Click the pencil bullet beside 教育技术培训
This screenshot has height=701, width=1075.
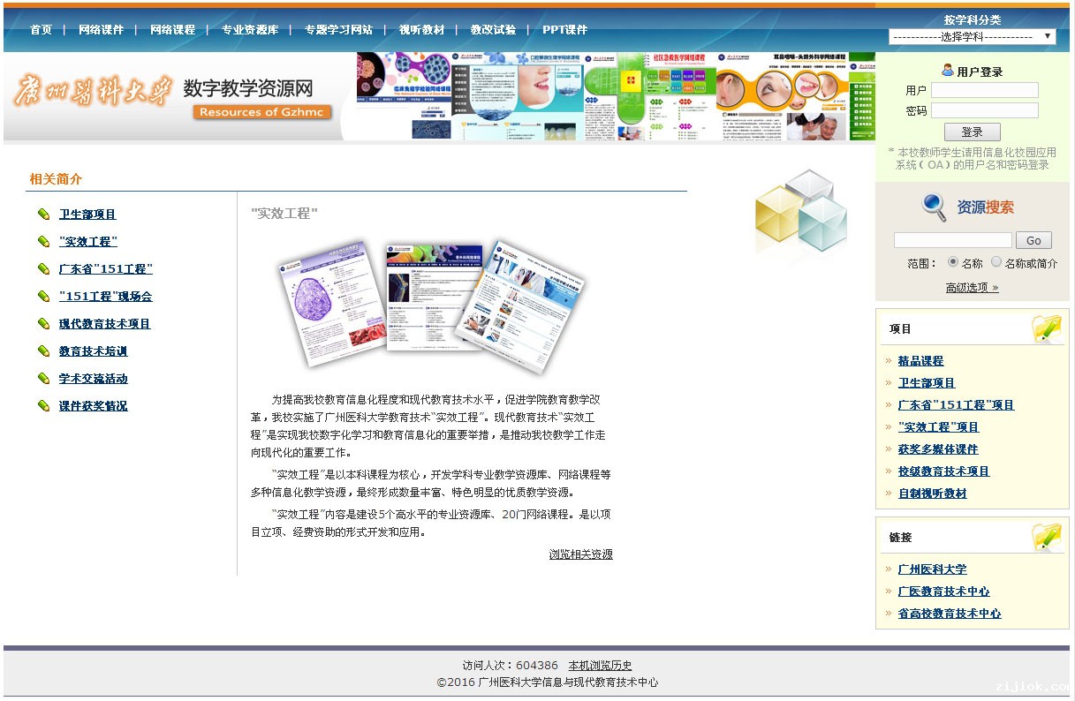(43, 350)
